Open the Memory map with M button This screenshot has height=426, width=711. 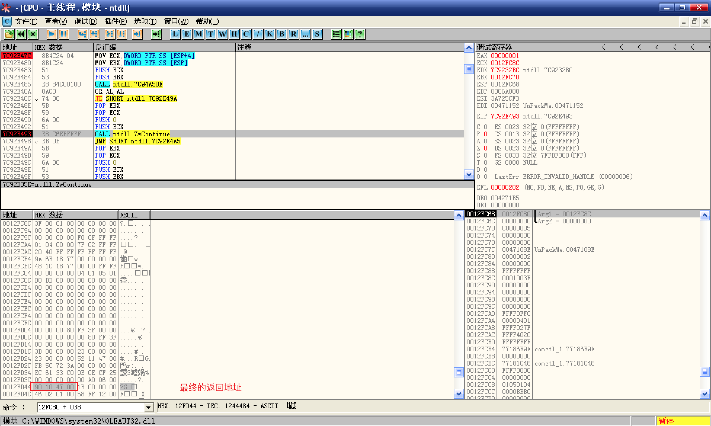click(199, 34)
